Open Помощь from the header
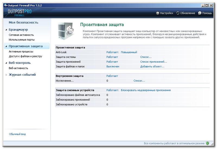The height and width of the screenshot is (149, 217). coord(207,13)
